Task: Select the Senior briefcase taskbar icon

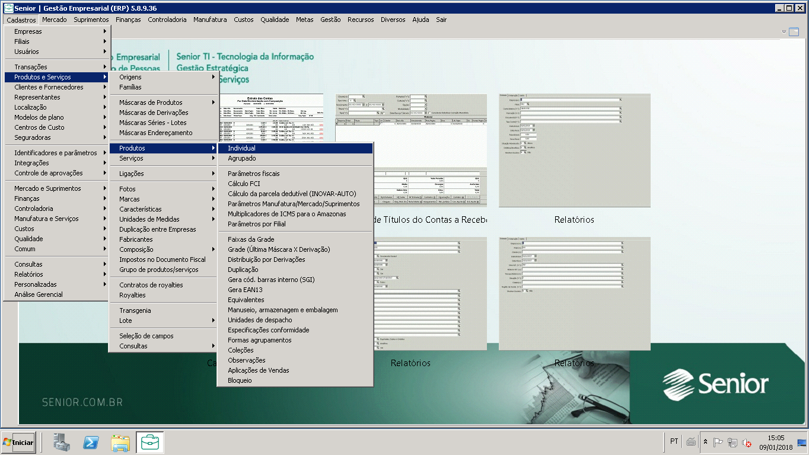Action: click(x=150, y=443)
